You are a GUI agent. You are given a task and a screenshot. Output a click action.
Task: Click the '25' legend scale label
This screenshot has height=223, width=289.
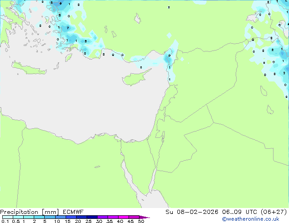pyautogui.click(x=88, y=221)
